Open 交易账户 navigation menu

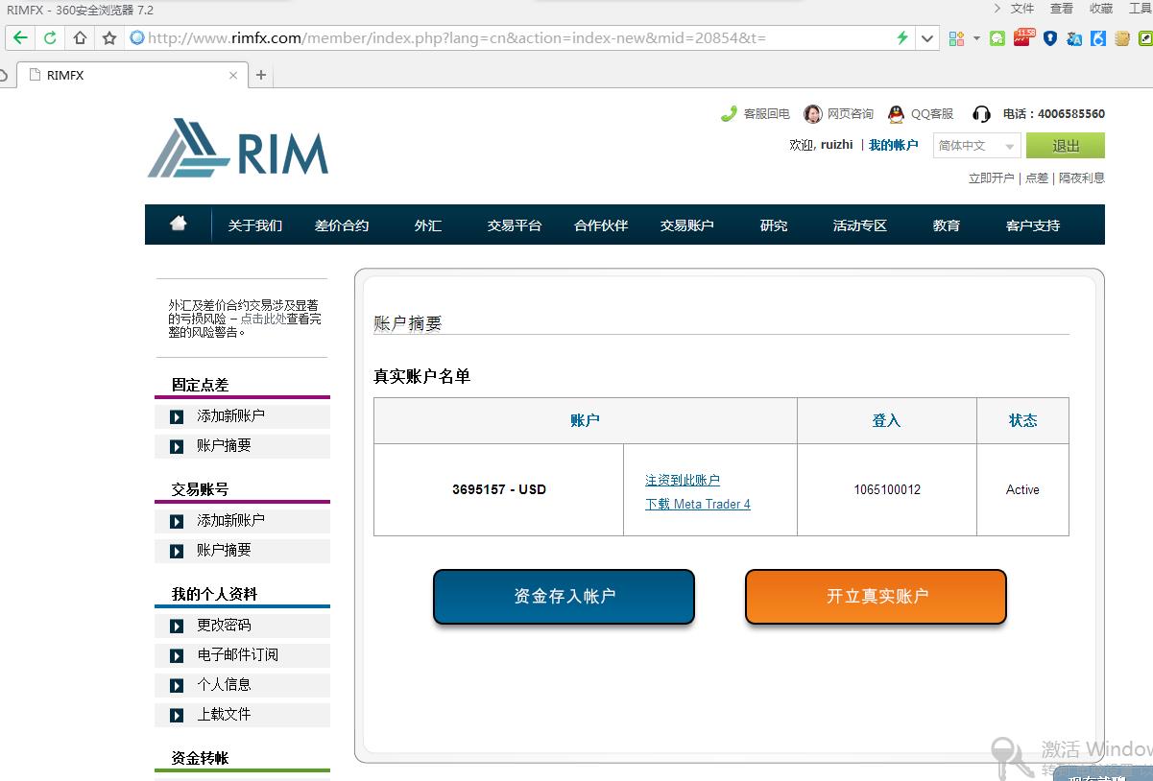687,225
